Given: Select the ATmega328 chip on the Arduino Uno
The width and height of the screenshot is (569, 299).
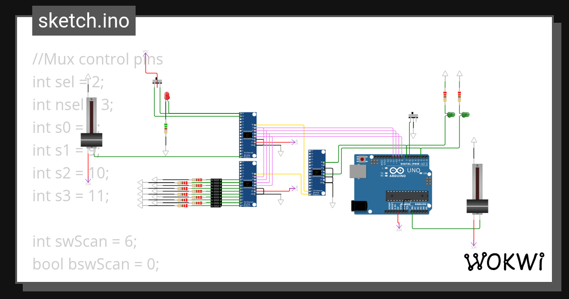Looking at the screenshot, I should pos(407,195).
